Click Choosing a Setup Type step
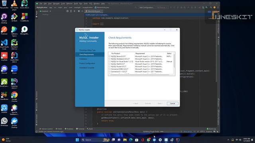The width and height of the screenshot is (255, 143). [87, 50]
